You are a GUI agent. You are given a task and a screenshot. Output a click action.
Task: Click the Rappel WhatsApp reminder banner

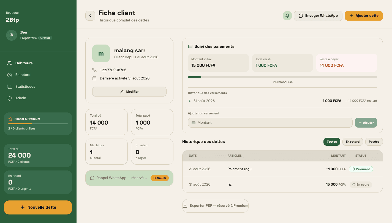tap(129, 178)
